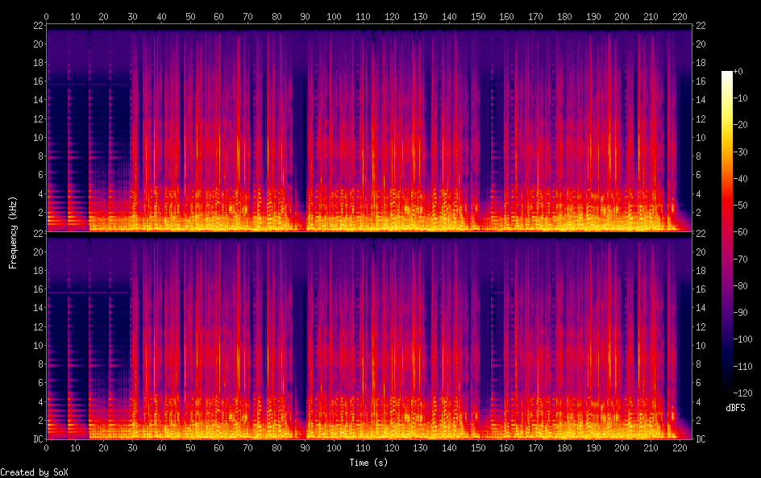Click the "-90" color scale label
This screenshot has height=478, width=761.
click(740, 313)
